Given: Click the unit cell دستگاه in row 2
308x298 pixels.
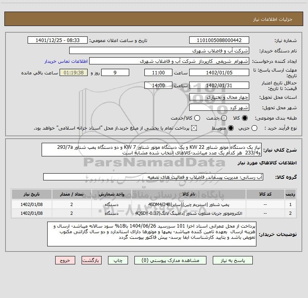Looking at the screenshot, I should click(x=111, y=213).
